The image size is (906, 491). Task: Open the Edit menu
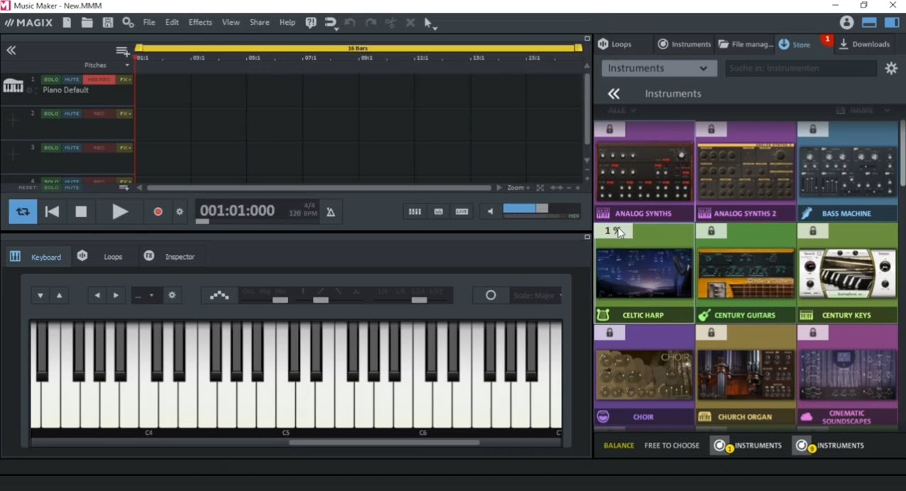(172, 23)
